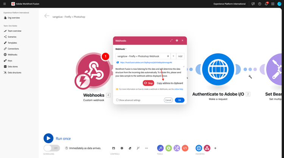
Task: Click the Run once play button
Action: click(x=48, y=138)
